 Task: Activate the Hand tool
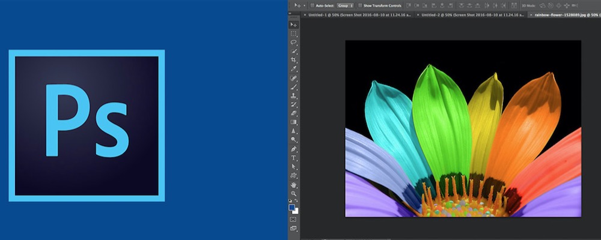click(x=293, y=184)
